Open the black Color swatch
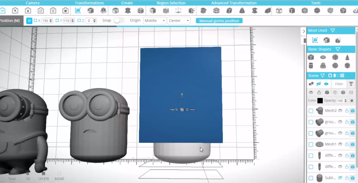The height and width of the screenshot is (183, 358). pos(320,101)
